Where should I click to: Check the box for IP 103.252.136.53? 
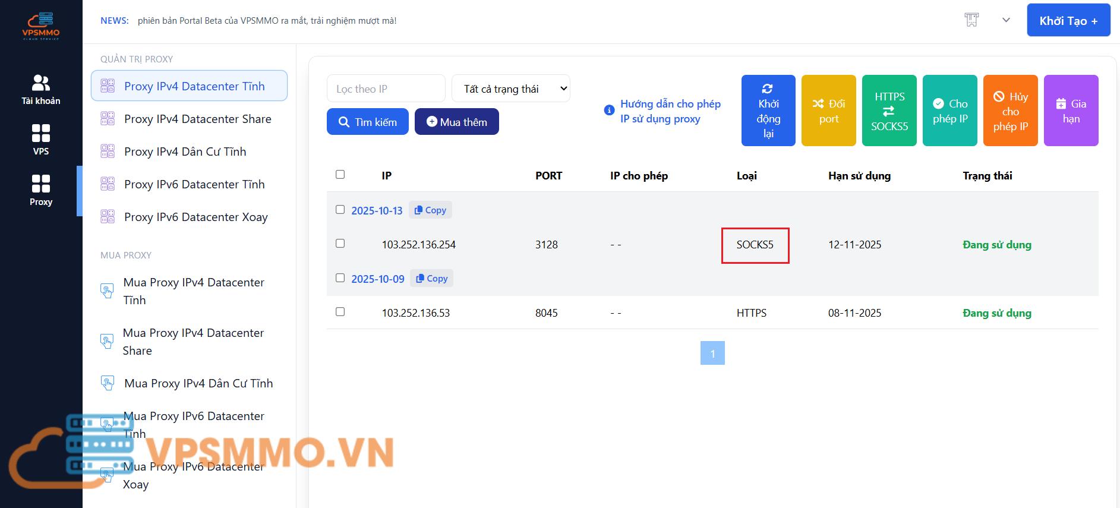click(x=340, y=312)
